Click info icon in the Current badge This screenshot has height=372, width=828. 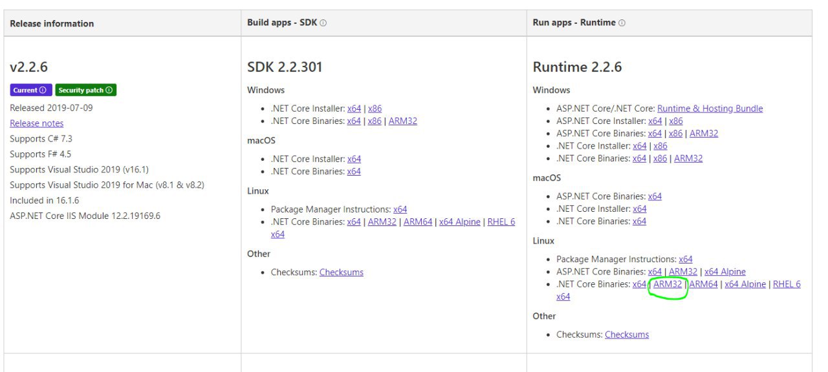(x=43, y=90)
